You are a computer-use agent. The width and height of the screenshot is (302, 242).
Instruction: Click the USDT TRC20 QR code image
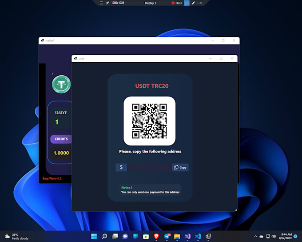pos(150,121)
